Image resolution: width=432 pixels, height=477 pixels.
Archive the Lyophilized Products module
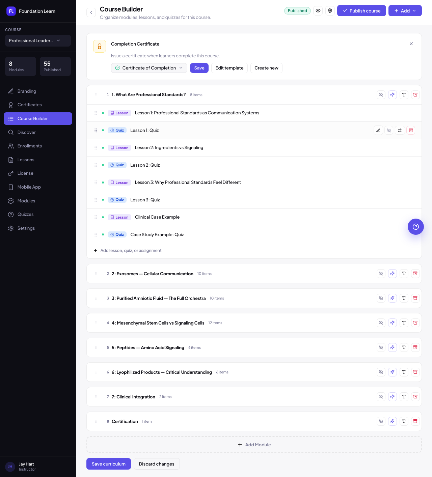415,372
